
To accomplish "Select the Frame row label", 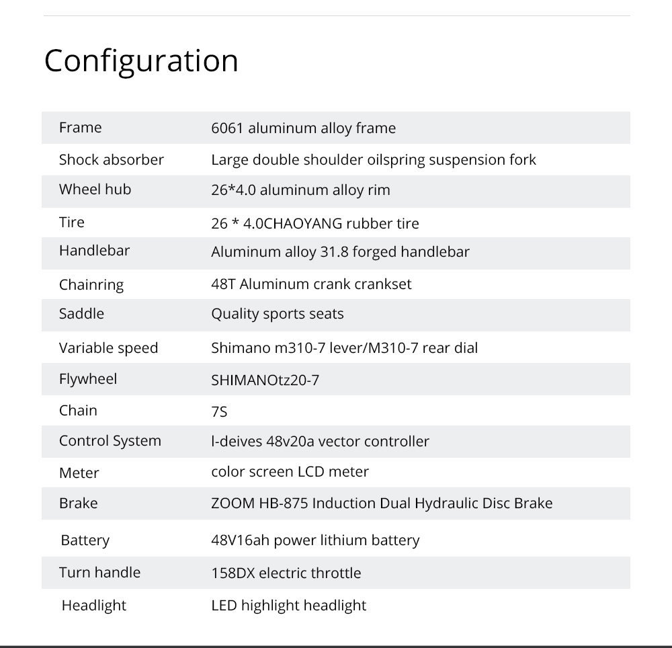I will point(81,127).
